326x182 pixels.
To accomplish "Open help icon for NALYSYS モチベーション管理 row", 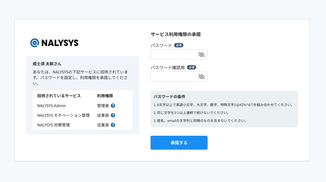I will (x=113, y=115).
